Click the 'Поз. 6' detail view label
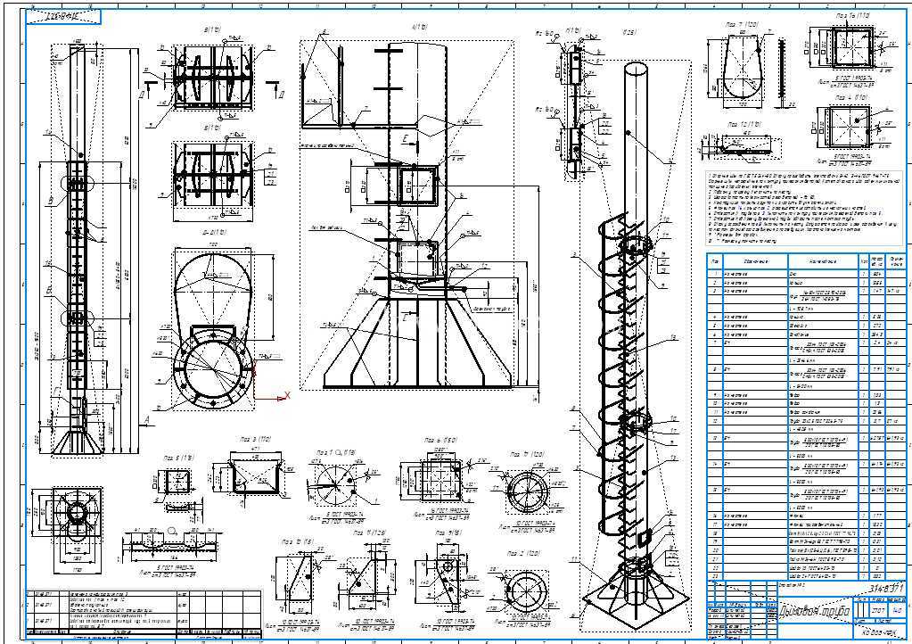The image size is (912, 644). click(x=441, y=441)
